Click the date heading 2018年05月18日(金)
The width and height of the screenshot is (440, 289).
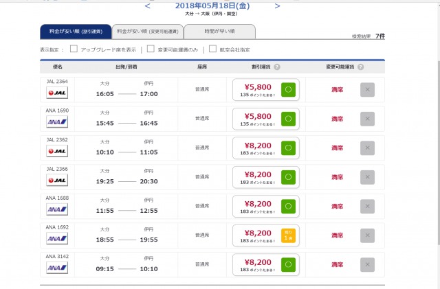pos(212,5)
